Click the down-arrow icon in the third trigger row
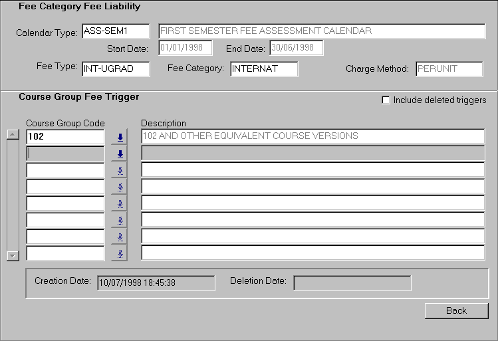This screenshot has width=498, height=341. pyautogui.click(x=120, y=171)
